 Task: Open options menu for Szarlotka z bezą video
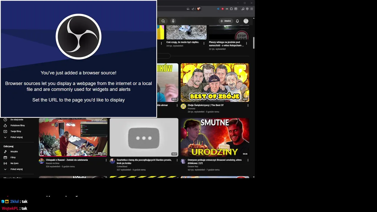point(177,160)
